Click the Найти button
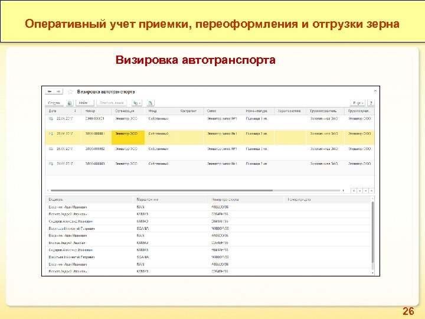This screenshot has width=425, height=319. click(x=85, y=103)
